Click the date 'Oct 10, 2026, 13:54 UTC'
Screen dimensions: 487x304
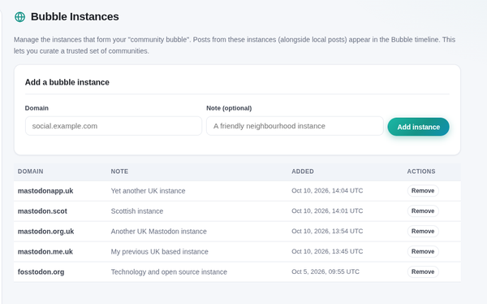click(x=327, y=231)
